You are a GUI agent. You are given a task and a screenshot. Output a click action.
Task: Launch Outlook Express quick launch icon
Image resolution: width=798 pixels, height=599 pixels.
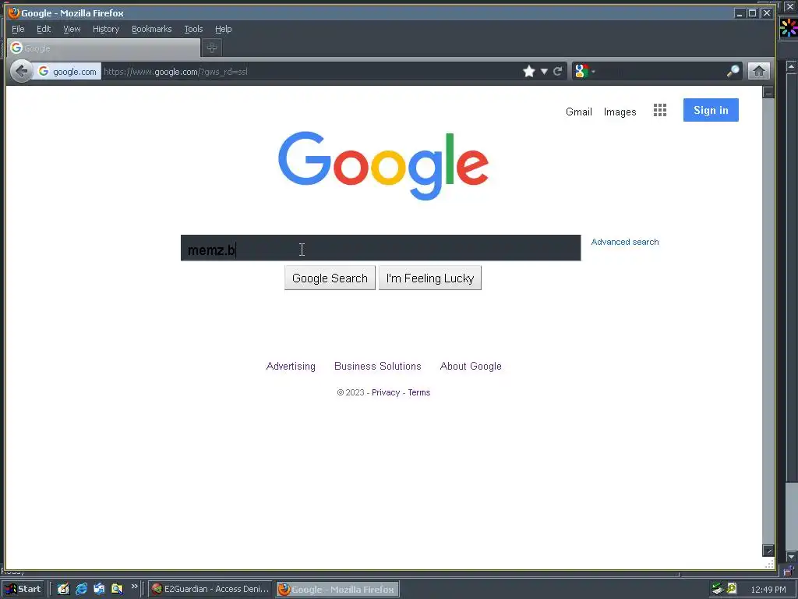tap(99, 589)
